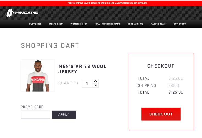Click the quantity number field

pos(87,83)
